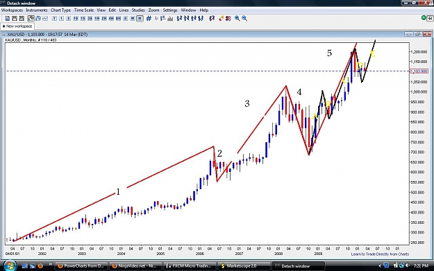The image size is (434, 271).
Task: Click the eraser remove-line icon
Action: tap(221, 19)
